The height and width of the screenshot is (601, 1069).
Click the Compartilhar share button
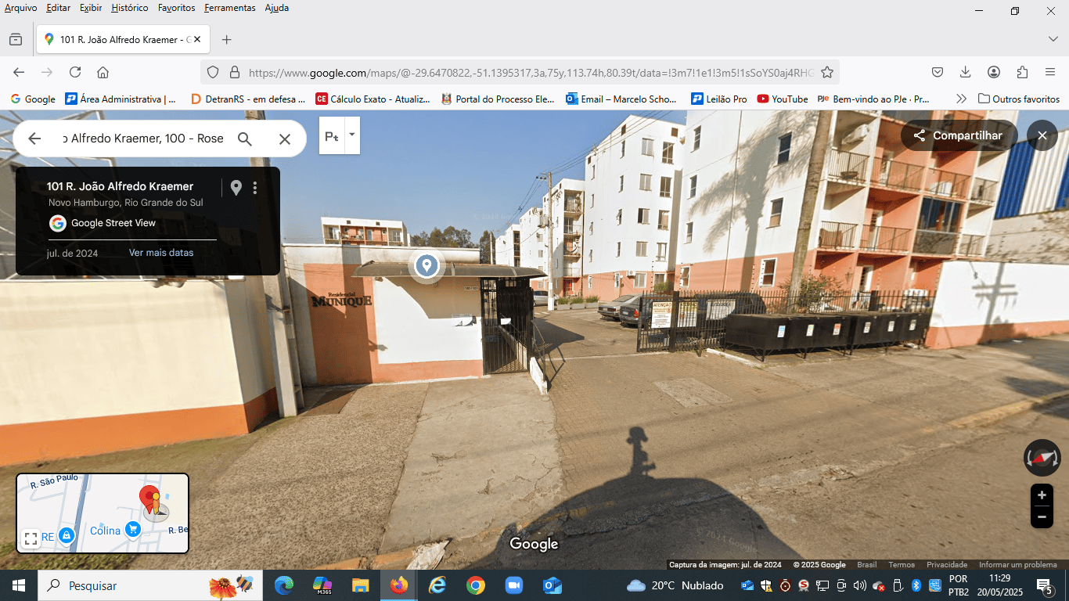pos(959,135)
